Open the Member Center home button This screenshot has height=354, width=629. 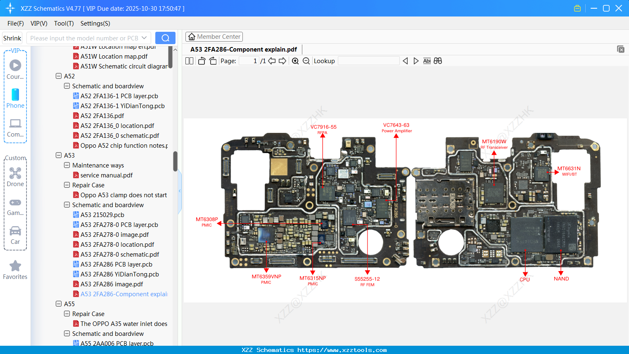214,37
